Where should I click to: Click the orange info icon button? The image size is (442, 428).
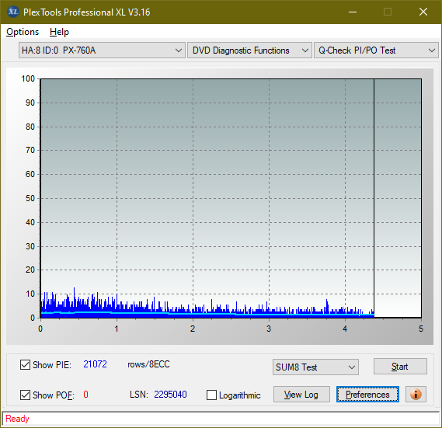click(416, 394)
